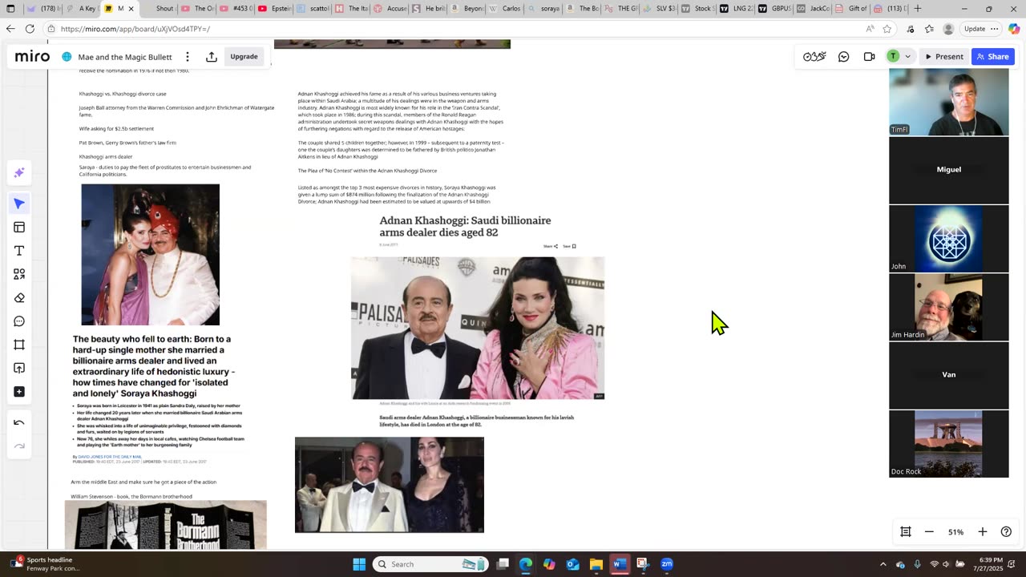Screen dimensions: 1026x577
Task: Select the white tuxedo Khashoggi photo
Action: click(390, 485)
